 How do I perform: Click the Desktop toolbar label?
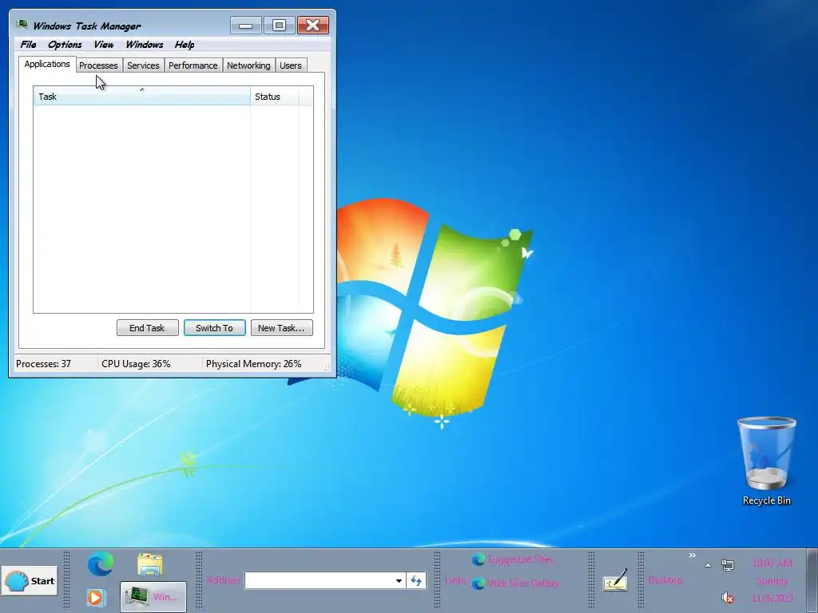pyautogui.click(x=665, y=580)
